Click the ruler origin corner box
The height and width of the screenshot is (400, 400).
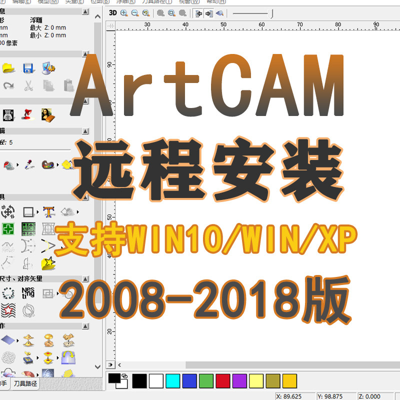pos(110,26)
